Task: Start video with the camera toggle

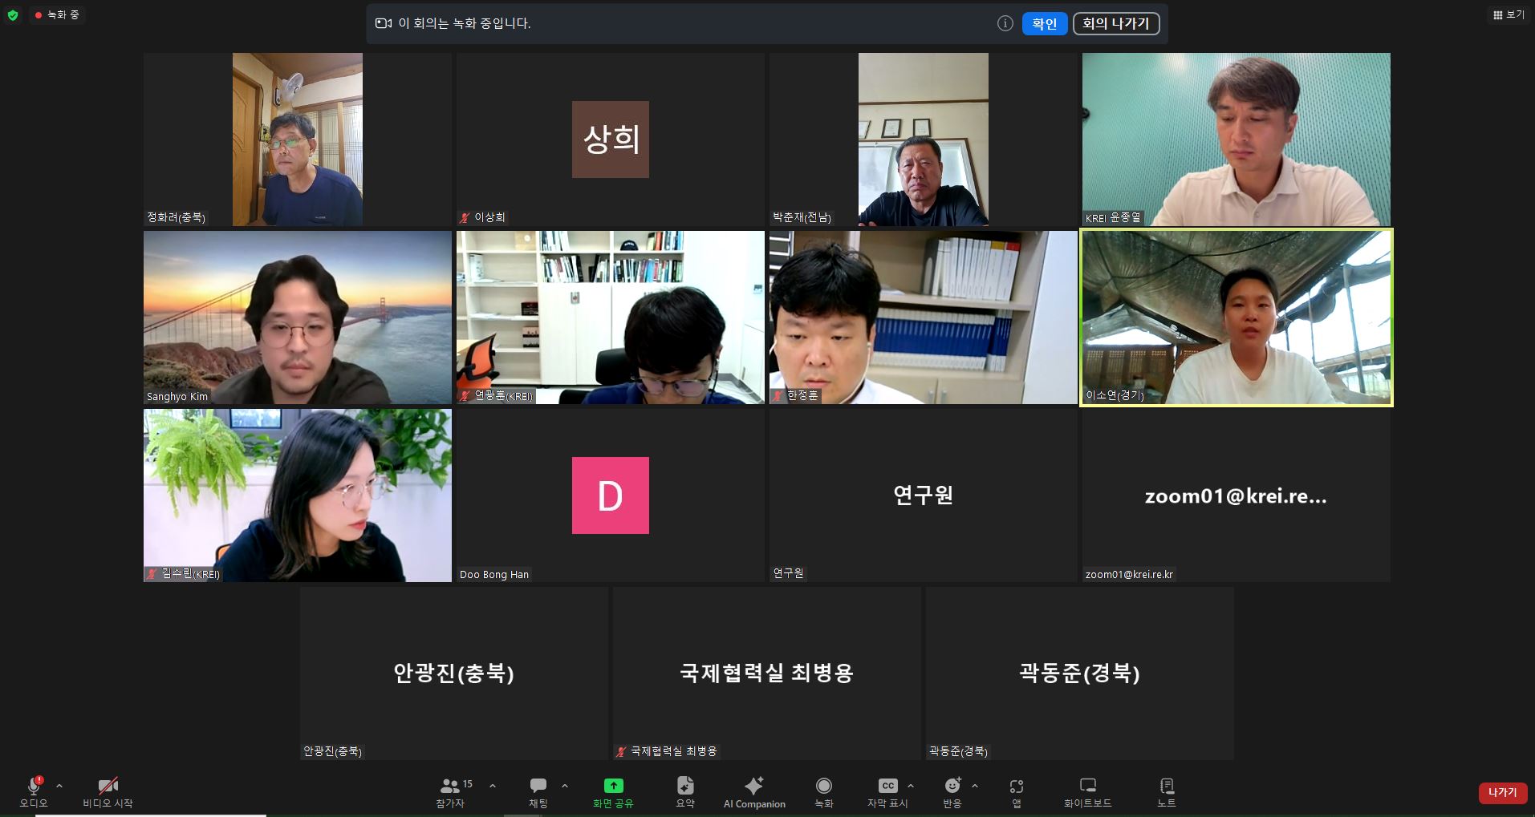Action: pyautogui.click(x=108, y=787)
